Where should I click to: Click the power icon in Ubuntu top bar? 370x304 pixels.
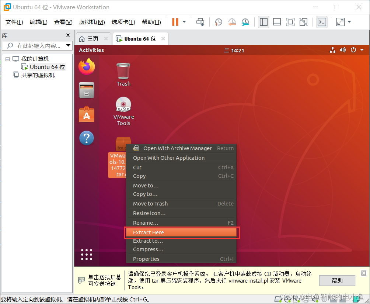353,50
